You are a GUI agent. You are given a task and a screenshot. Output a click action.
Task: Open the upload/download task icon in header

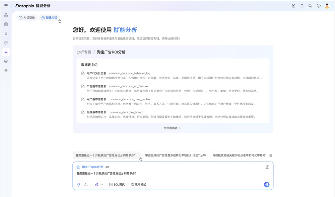click(293, 6)
